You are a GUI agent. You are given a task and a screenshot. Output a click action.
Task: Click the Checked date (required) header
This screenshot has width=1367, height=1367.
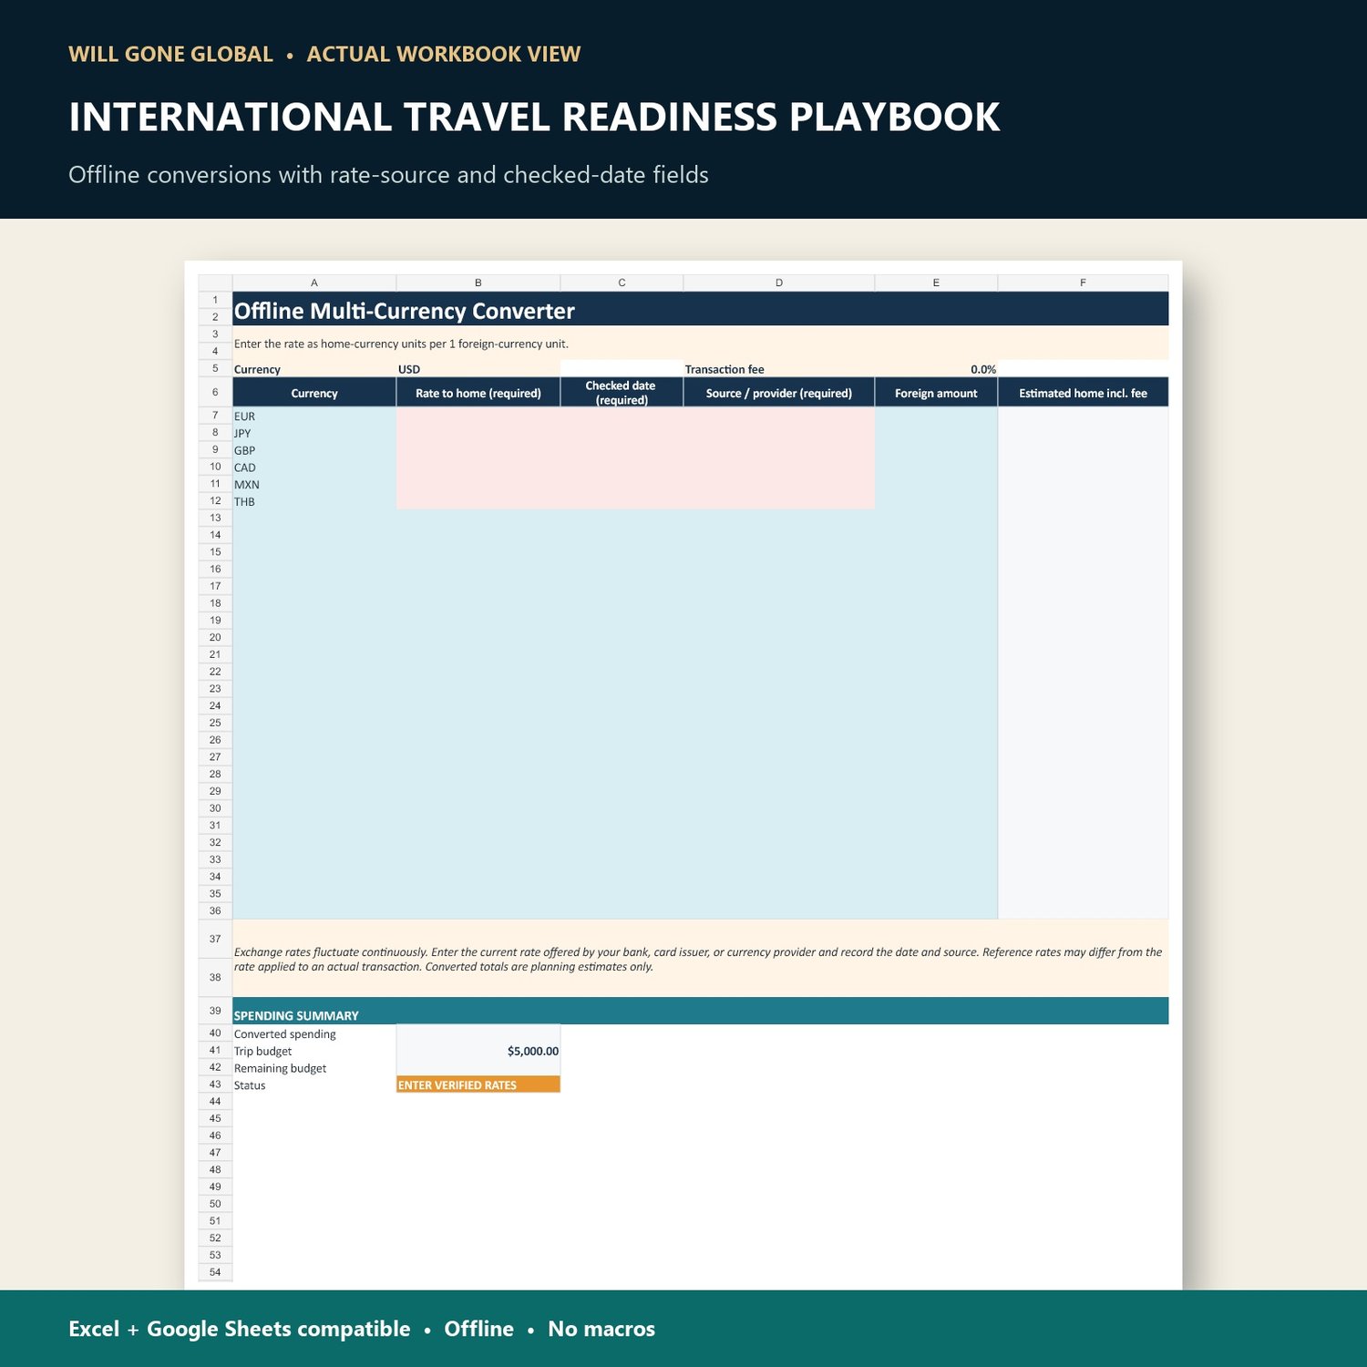click(622, 393)
